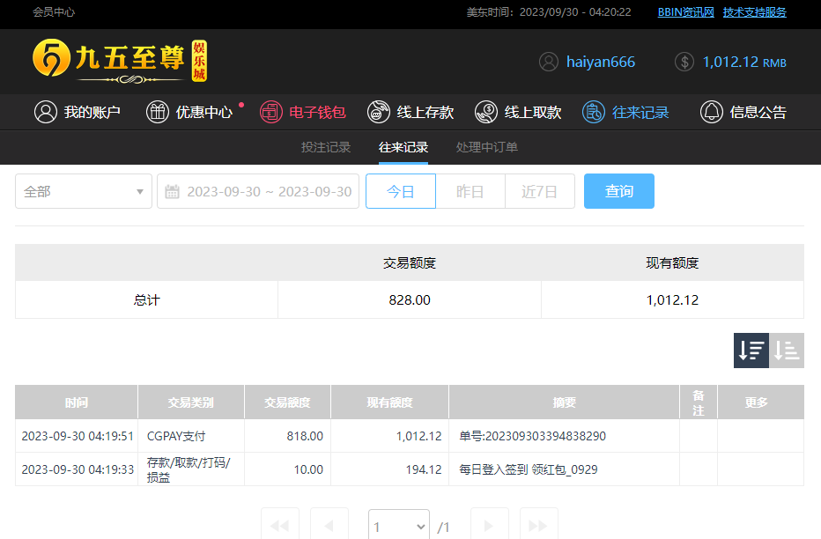Click the 九五至尊 casino logo
The image size is (821, 539).
(x=120, y=61)
